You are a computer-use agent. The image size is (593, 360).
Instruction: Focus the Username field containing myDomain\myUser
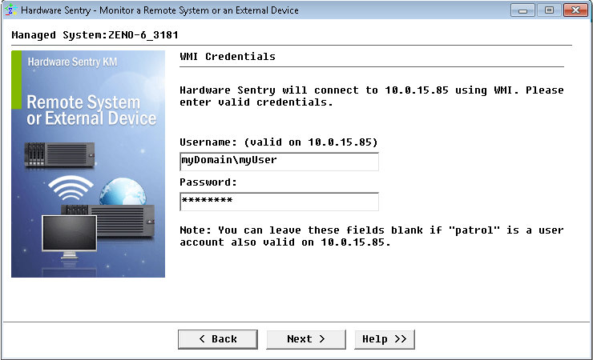279,161
